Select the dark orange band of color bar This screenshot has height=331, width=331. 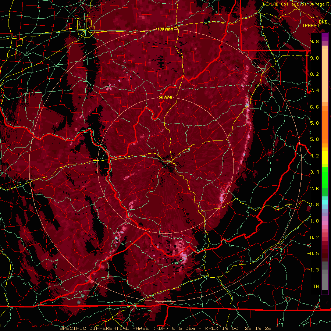(325, 127)
